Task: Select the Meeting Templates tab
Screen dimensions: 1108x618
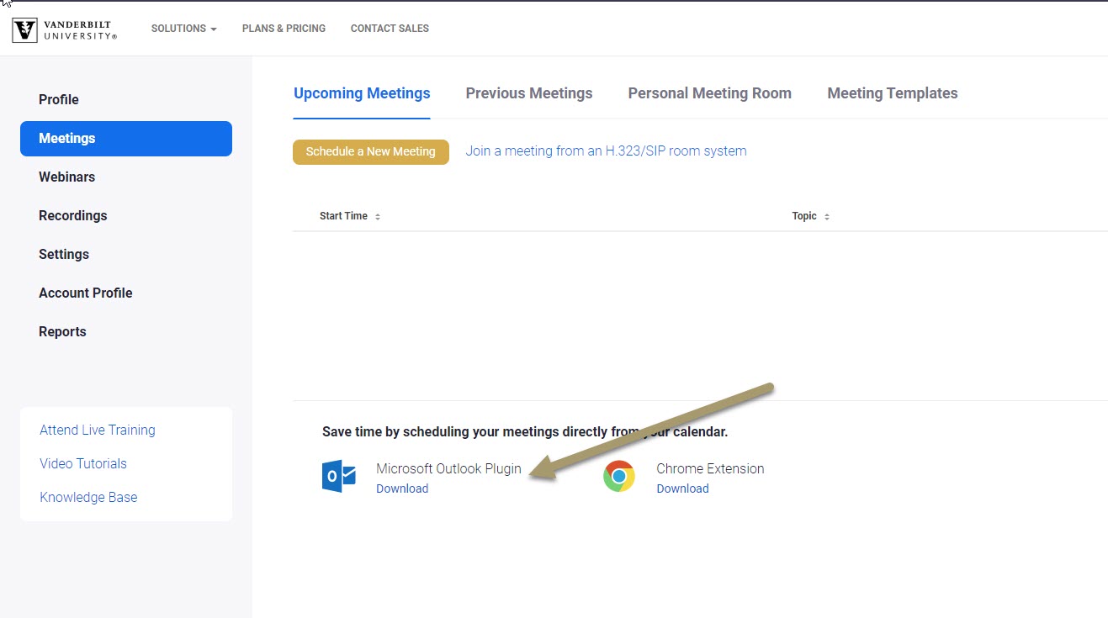Action: [892, 93]
